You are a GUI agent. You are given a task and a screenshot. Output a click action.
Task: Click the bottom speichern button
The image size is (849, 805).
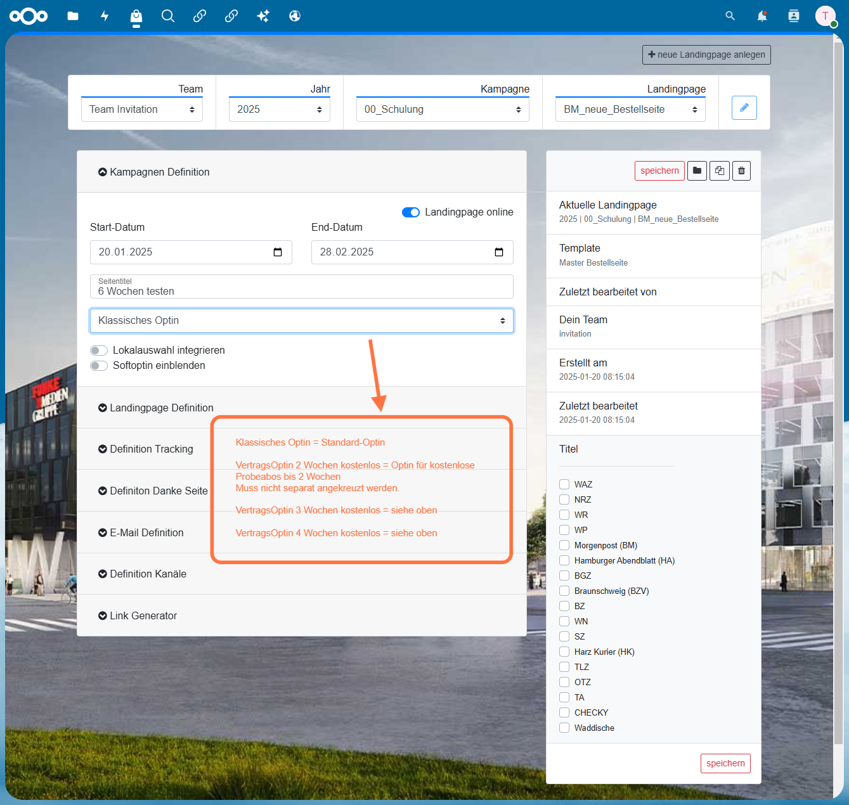coord(725,763)
